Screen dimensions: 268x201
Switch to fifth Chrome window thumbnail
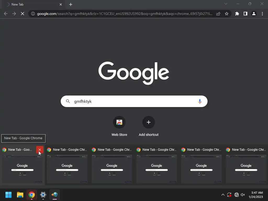coord(201,169)
